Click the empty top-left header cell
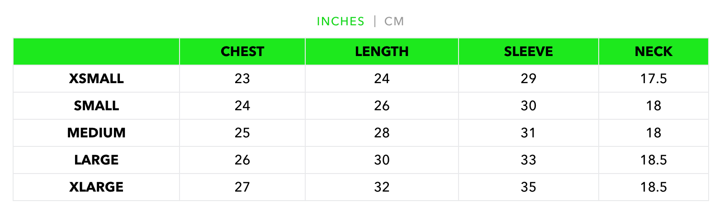 pos(96,52)
